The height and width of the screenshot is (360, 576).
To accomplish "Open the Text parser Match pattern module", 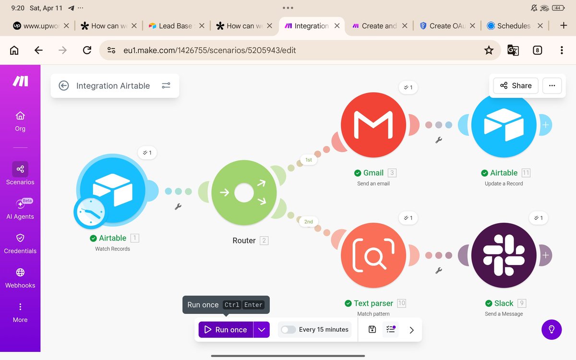I will [x=373, y=255].
